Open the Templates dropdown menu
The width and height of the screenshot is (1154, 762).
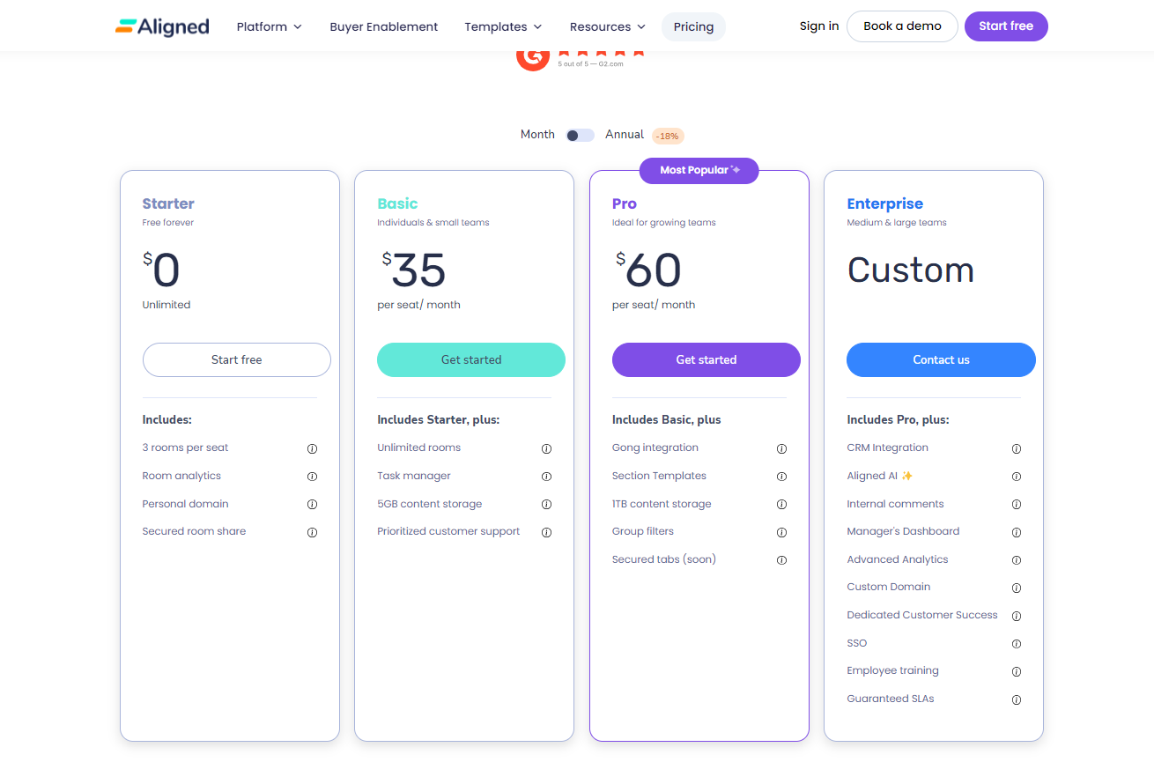pyautogui.click(x=503, y=26)
